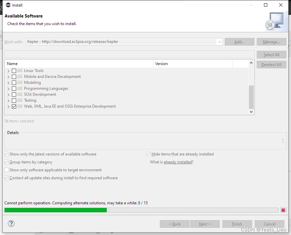Select Mobile and Device Development row text
The image size is (291, 235).
tap(52, 77)
